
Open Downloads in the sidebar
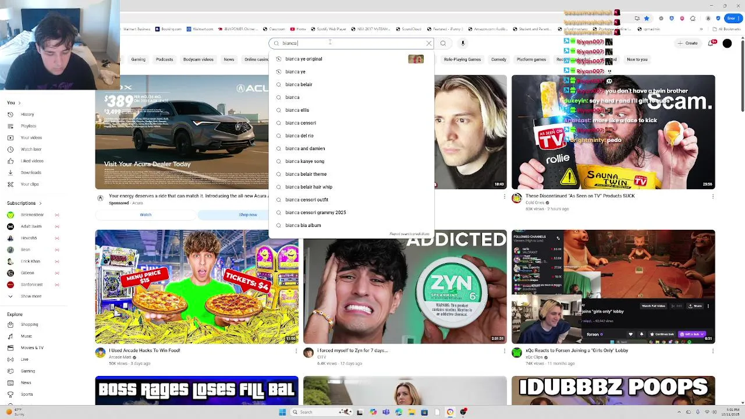(x=31, y=172)
